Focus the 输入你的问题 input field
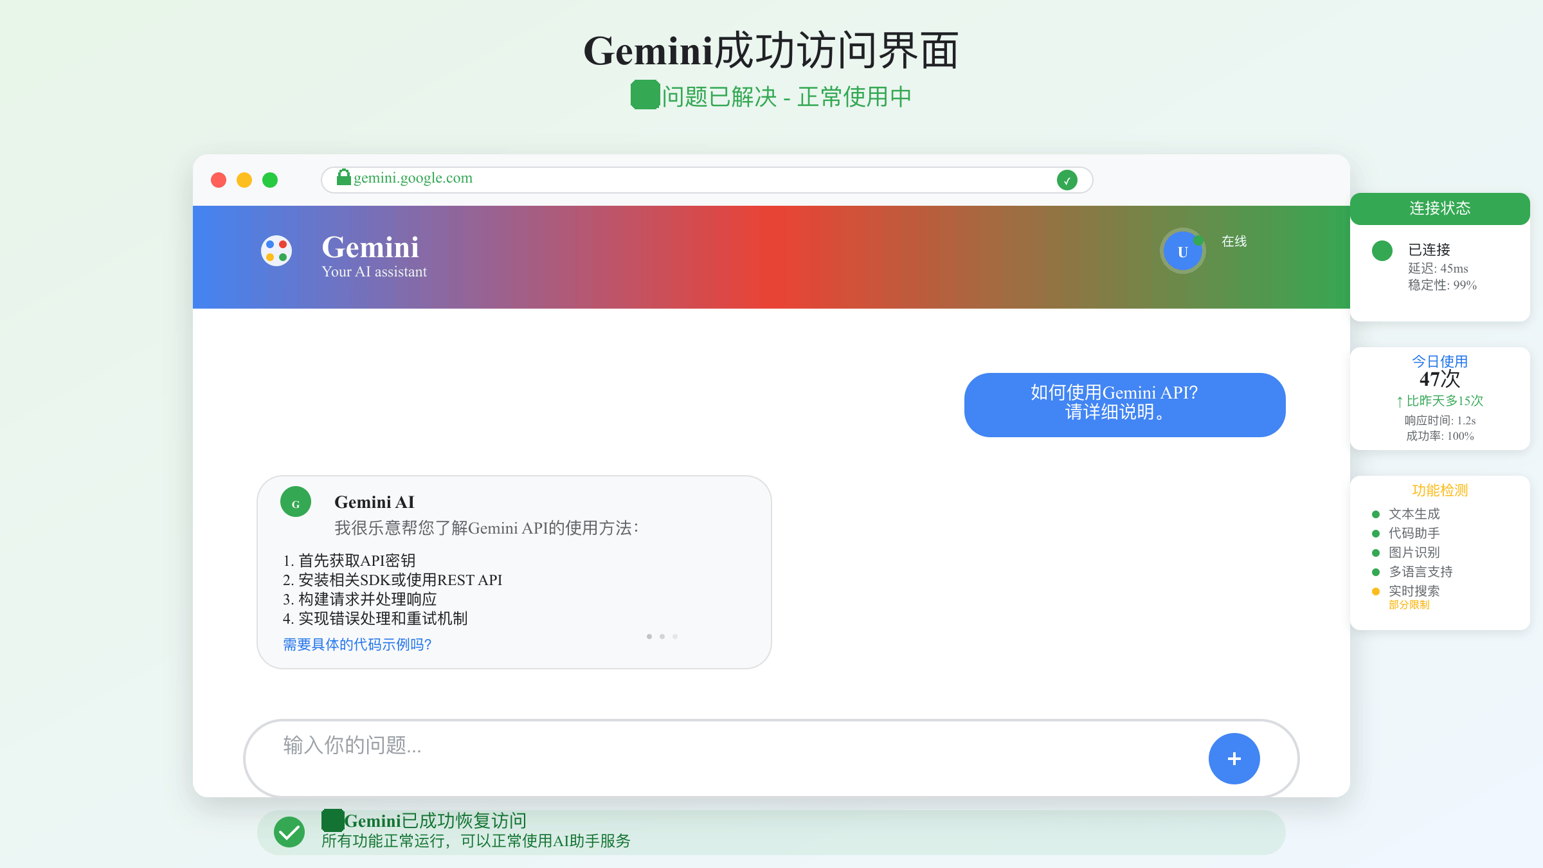The width and height of the screenshot is (1543, 868). [x=771, y=759]
